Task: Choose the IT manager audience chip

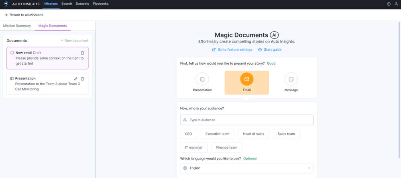Action: point(194,147)
